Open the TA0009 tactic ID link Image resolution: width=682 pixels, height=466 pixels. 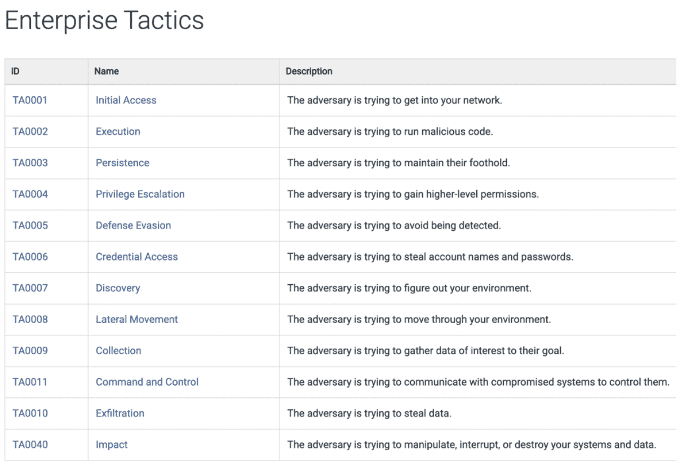click(30, 351)
